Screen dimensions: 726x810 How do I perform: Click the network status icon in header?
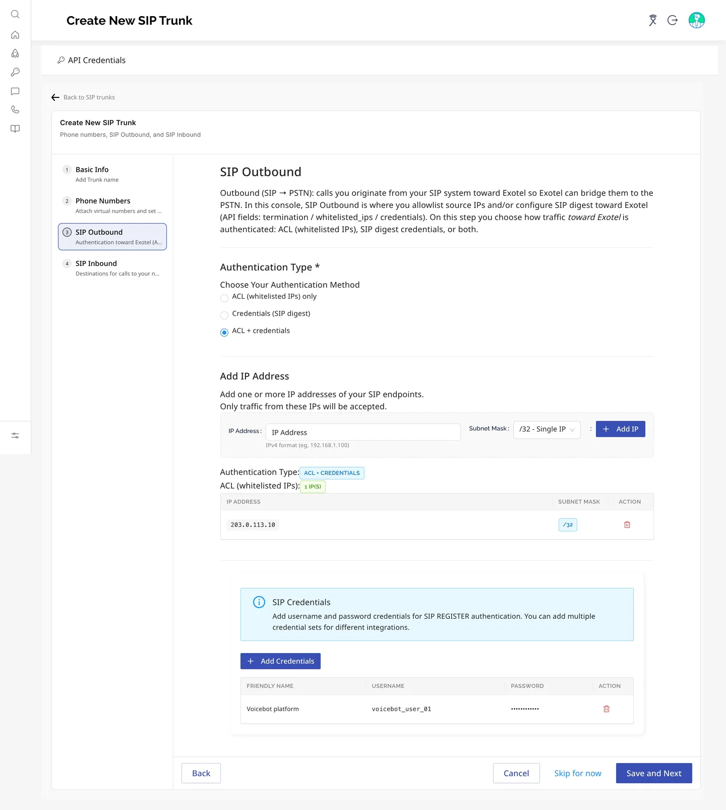(653, 20)
